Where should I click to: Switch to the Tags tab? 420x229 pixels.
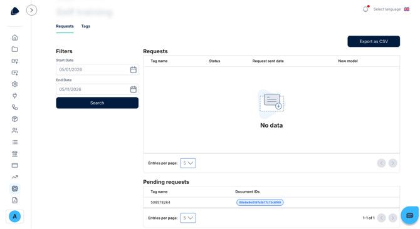click(86, 26)
